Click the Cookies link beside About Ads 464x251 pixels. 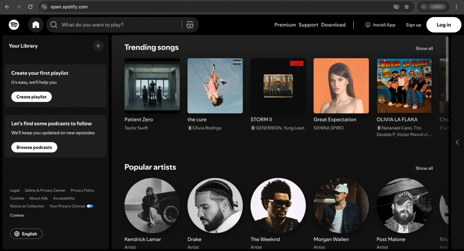pos(17,198)
